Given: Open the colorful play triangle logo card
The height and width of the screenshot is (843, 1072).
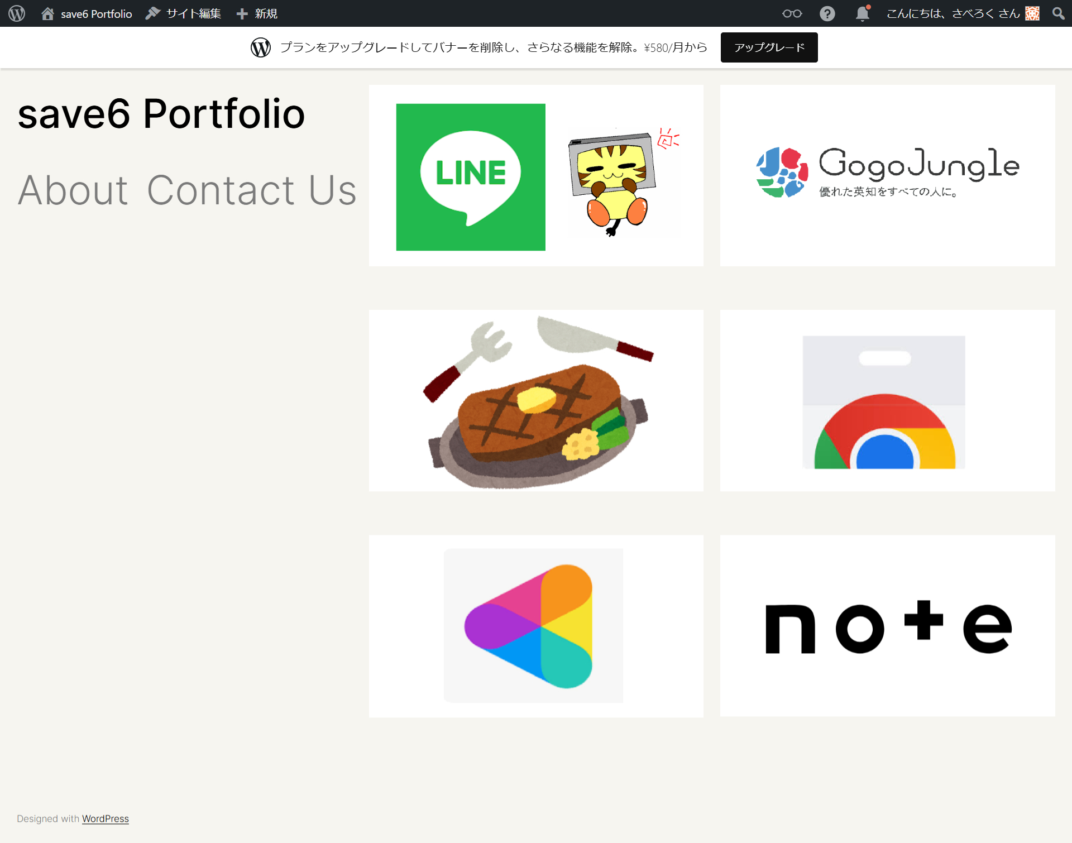Looking at the screenshot, I should [536, 626].
